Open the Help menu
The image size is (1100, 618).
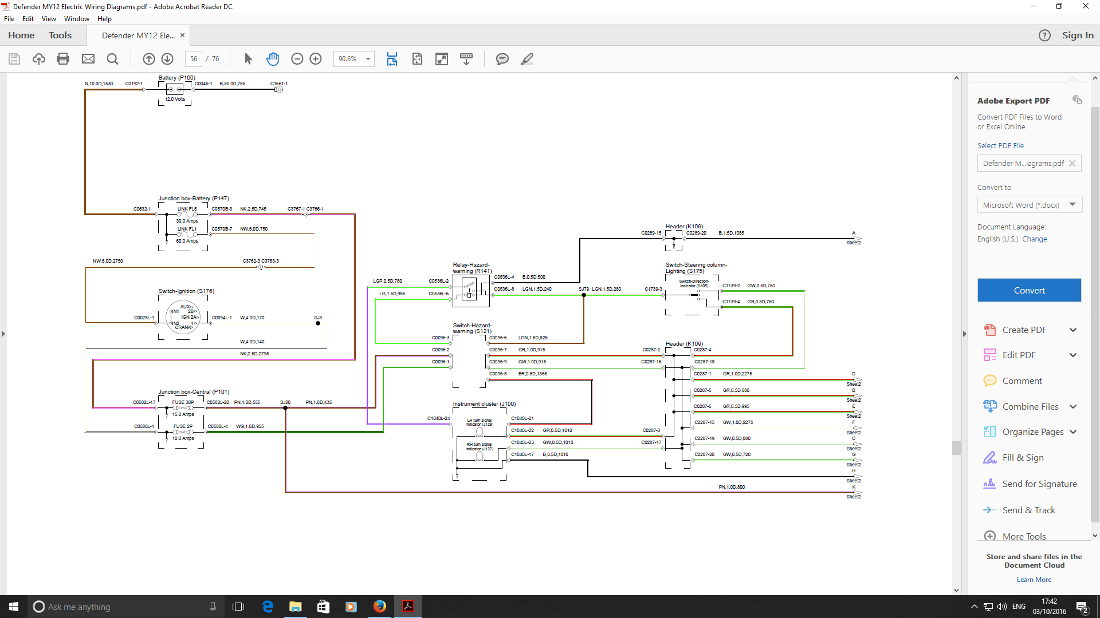(x=104, y=19)
